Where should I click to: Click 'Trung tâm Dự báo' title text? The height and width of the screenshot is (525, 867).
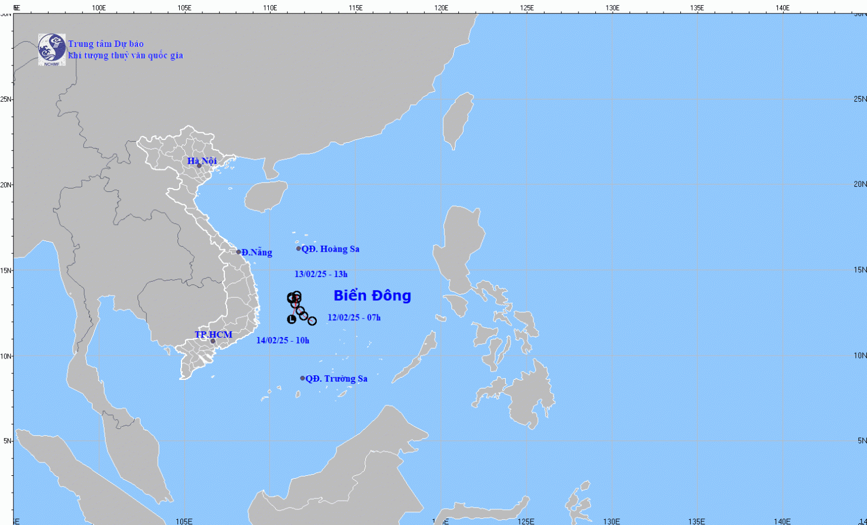click(106, 44)
